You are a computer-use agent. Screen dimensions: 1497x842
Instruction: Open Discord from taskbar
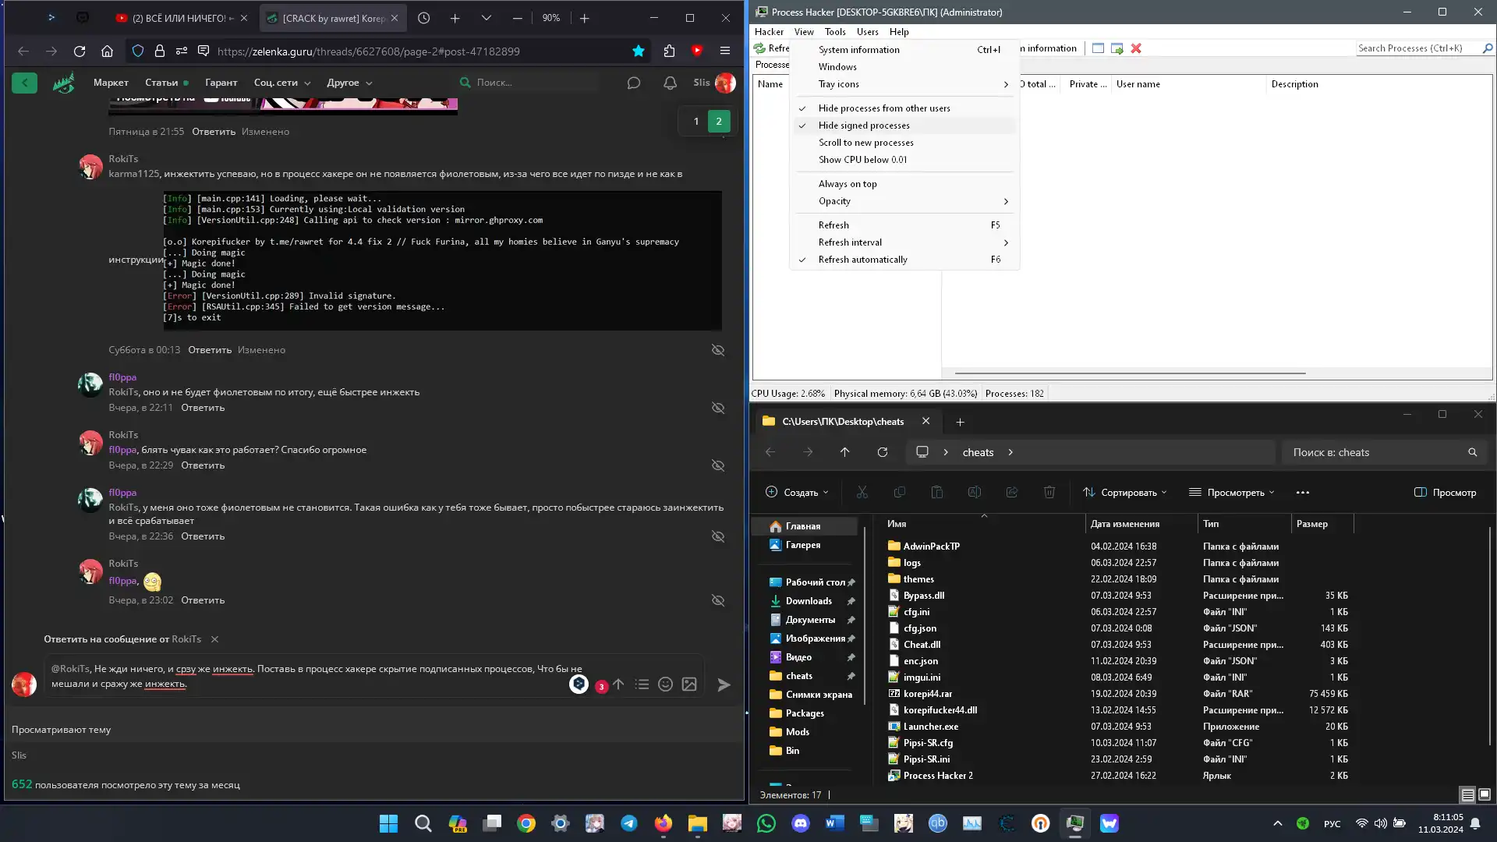[801, 823]
